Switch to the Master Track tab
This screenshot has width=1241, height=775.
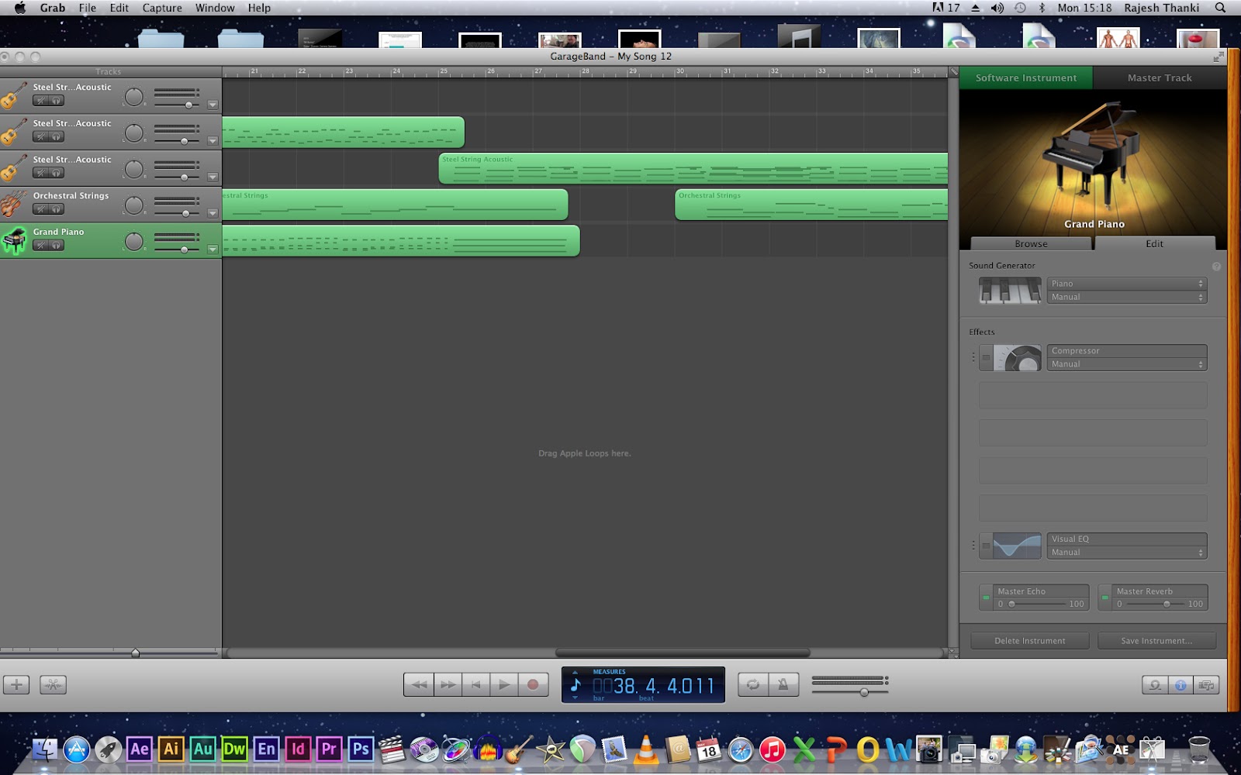[1160, 77]
